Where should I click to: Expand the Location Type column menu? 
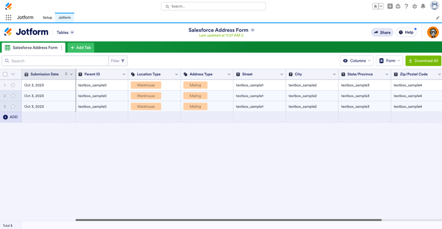176,74
